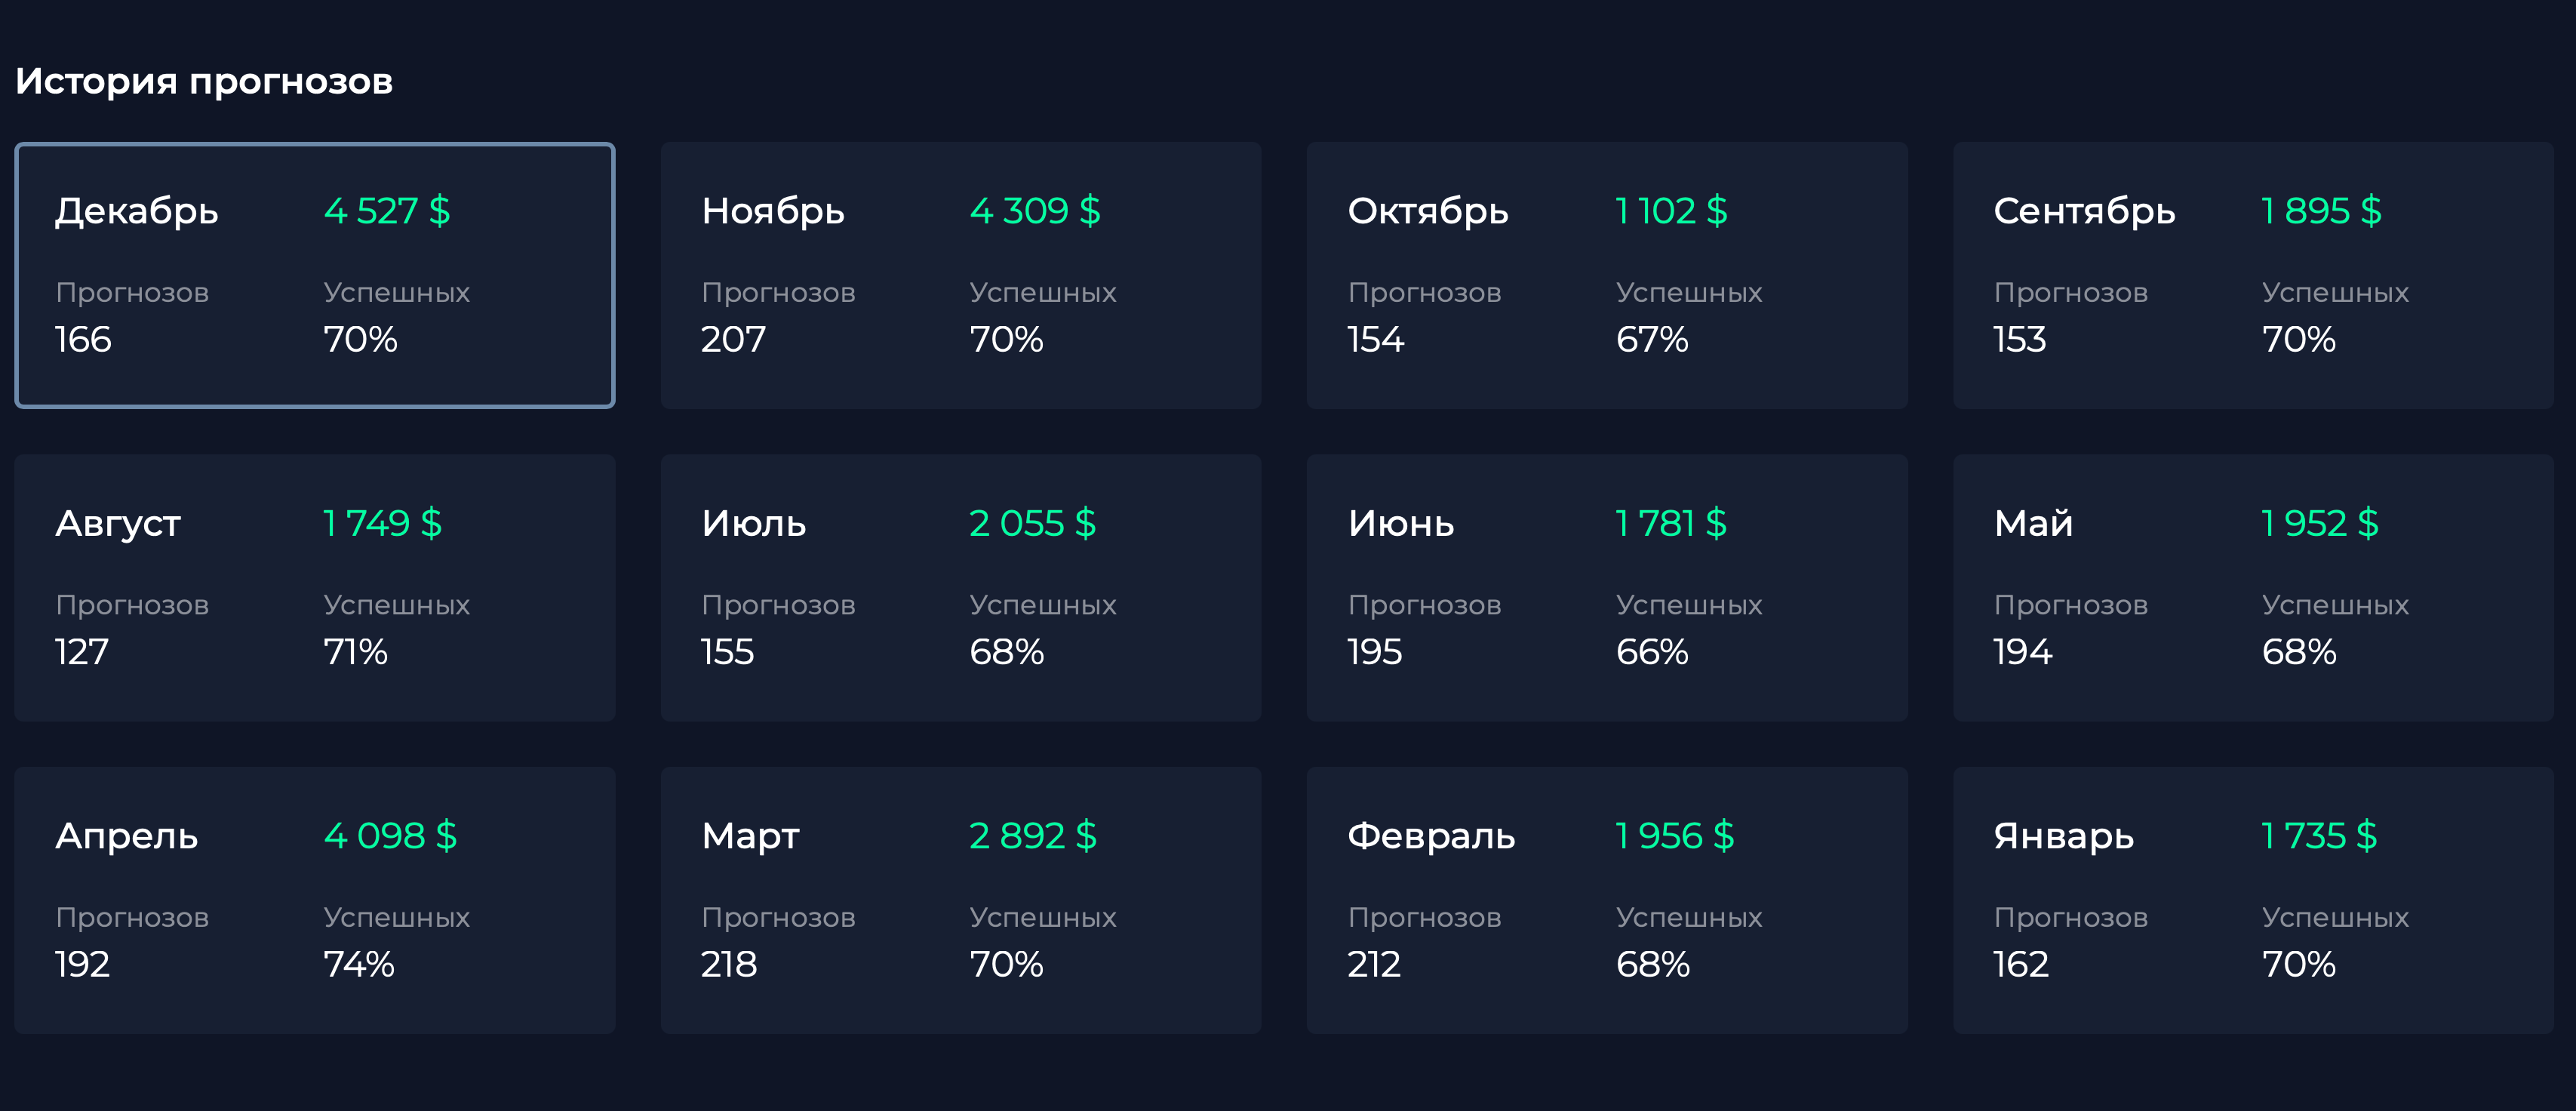2576x1111 pixels.
Task: Click the 2 055 $ profit amount
Action: tap(1032, 524)
